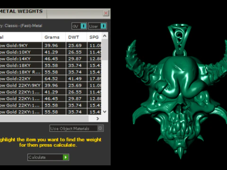Select the Gold:18KY row
Screen dimensions: 227x170
(x=51, y=65)
